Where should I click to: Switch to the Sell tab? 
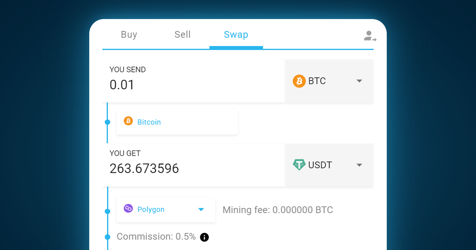pyautogui.click(x=182, y=35)
